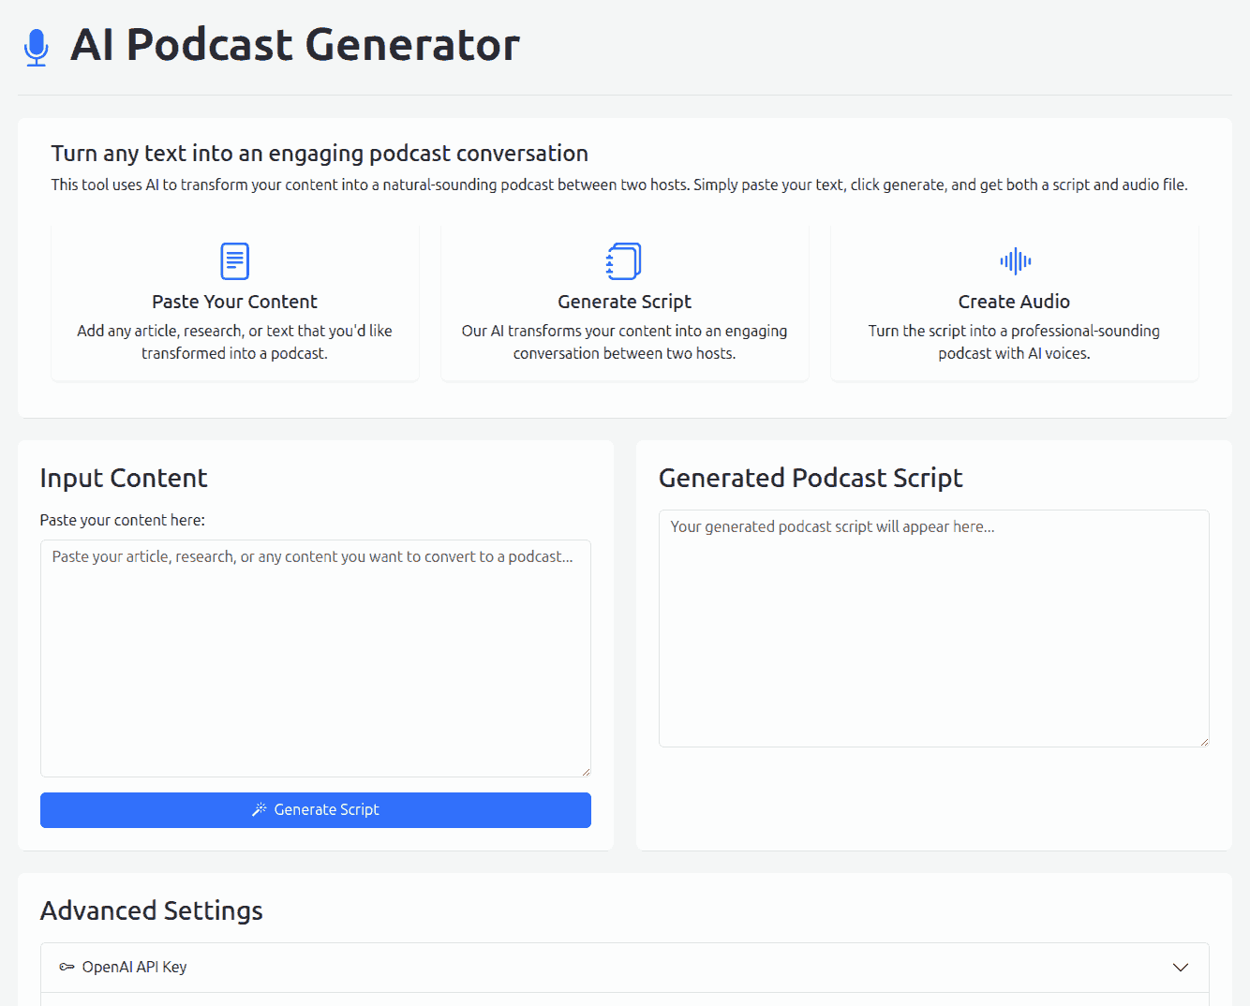Click the Advanced Settings heading
The width and height of the screenshot is (1250, 1006).
pos(151,910)
